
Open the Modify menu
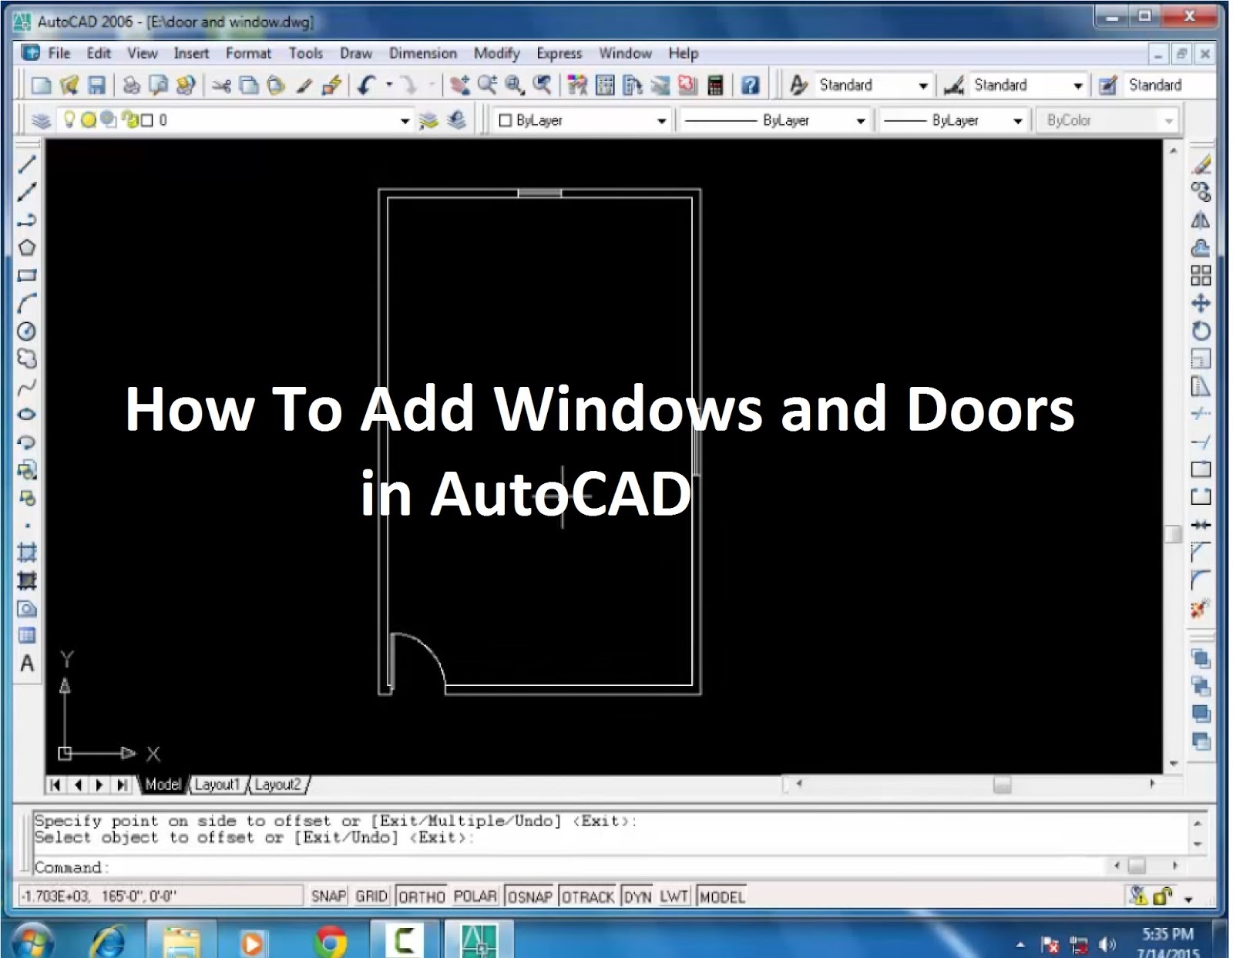click(497, 53)
